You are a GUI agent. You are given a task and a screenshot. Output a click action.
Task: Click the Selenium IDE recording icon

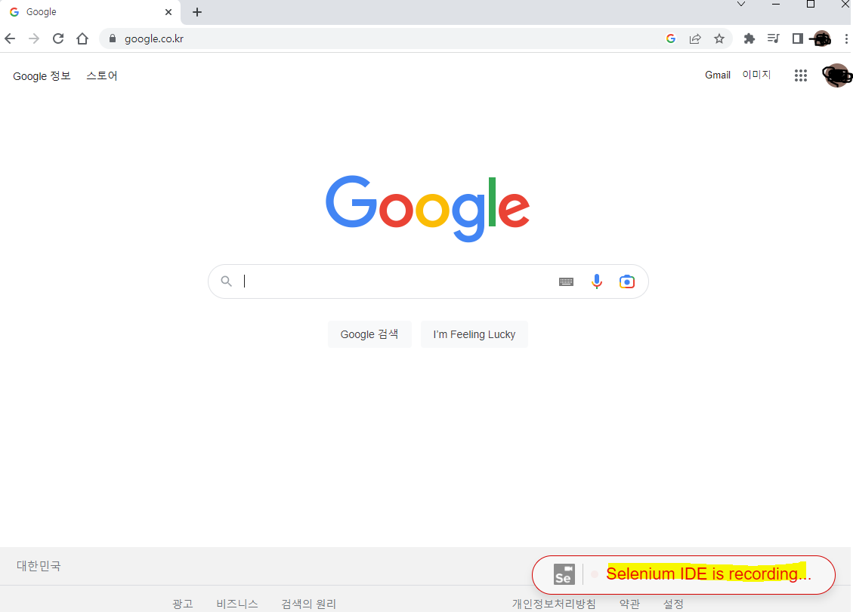click(x=564, y=574)
